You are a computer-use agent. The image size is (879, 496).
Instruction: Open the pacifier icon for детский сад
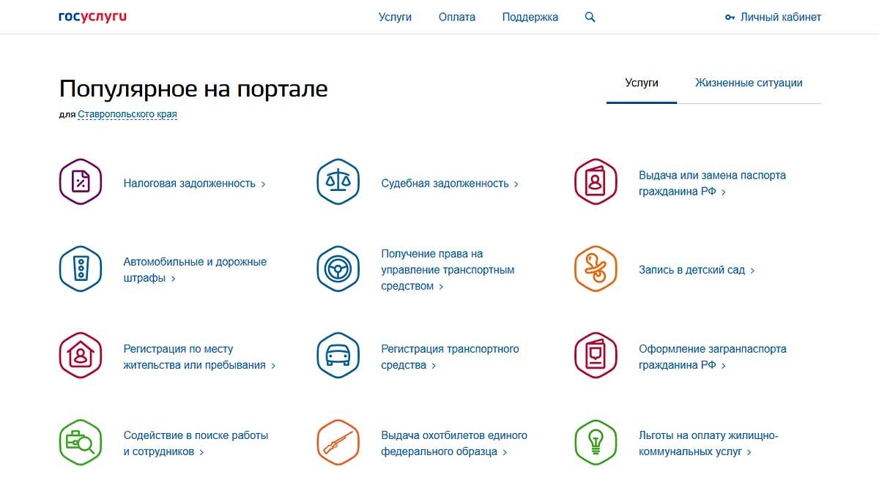point(596,268)
